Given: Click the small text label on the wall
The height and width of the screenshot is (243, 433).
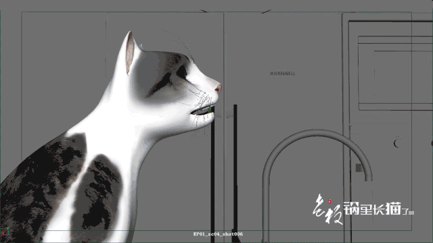Looking at the screenshot, I should coord(283,74).
